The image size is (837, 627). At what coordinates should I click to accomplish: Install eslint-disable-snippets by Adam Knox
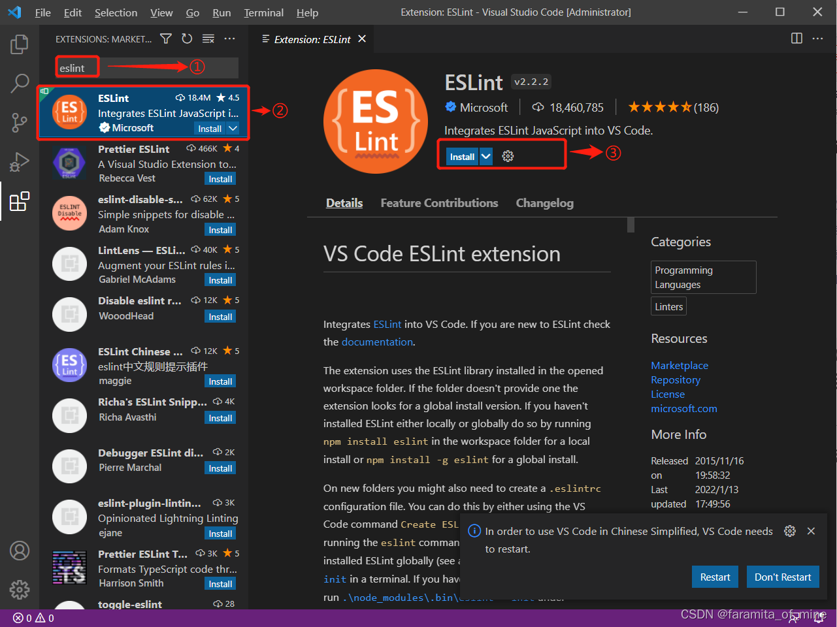(220, 230)
